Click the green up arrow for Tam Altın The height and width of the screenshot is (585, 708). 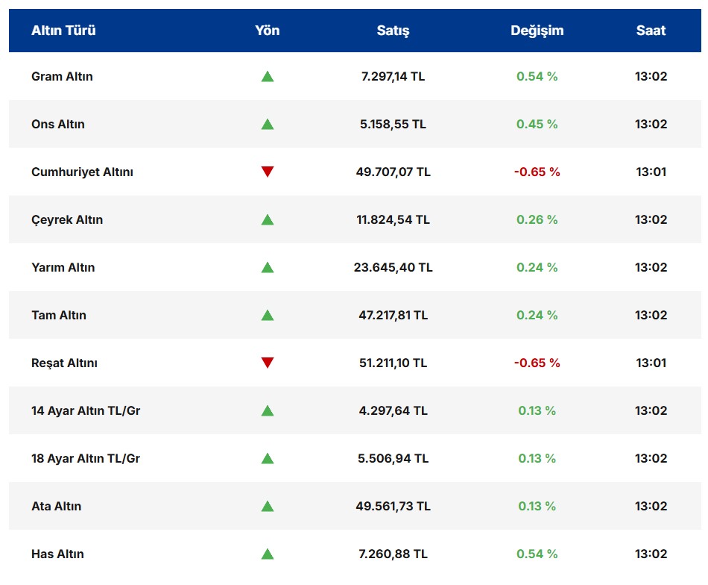click(x=268, y=315)
